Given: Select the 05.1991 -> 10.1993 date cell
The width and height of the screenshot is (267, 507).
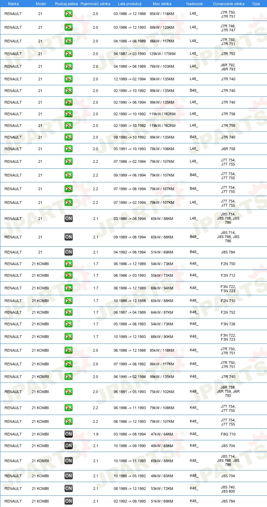Looking at the screenshot, I should pyautogui.click(x=130, y=149).
